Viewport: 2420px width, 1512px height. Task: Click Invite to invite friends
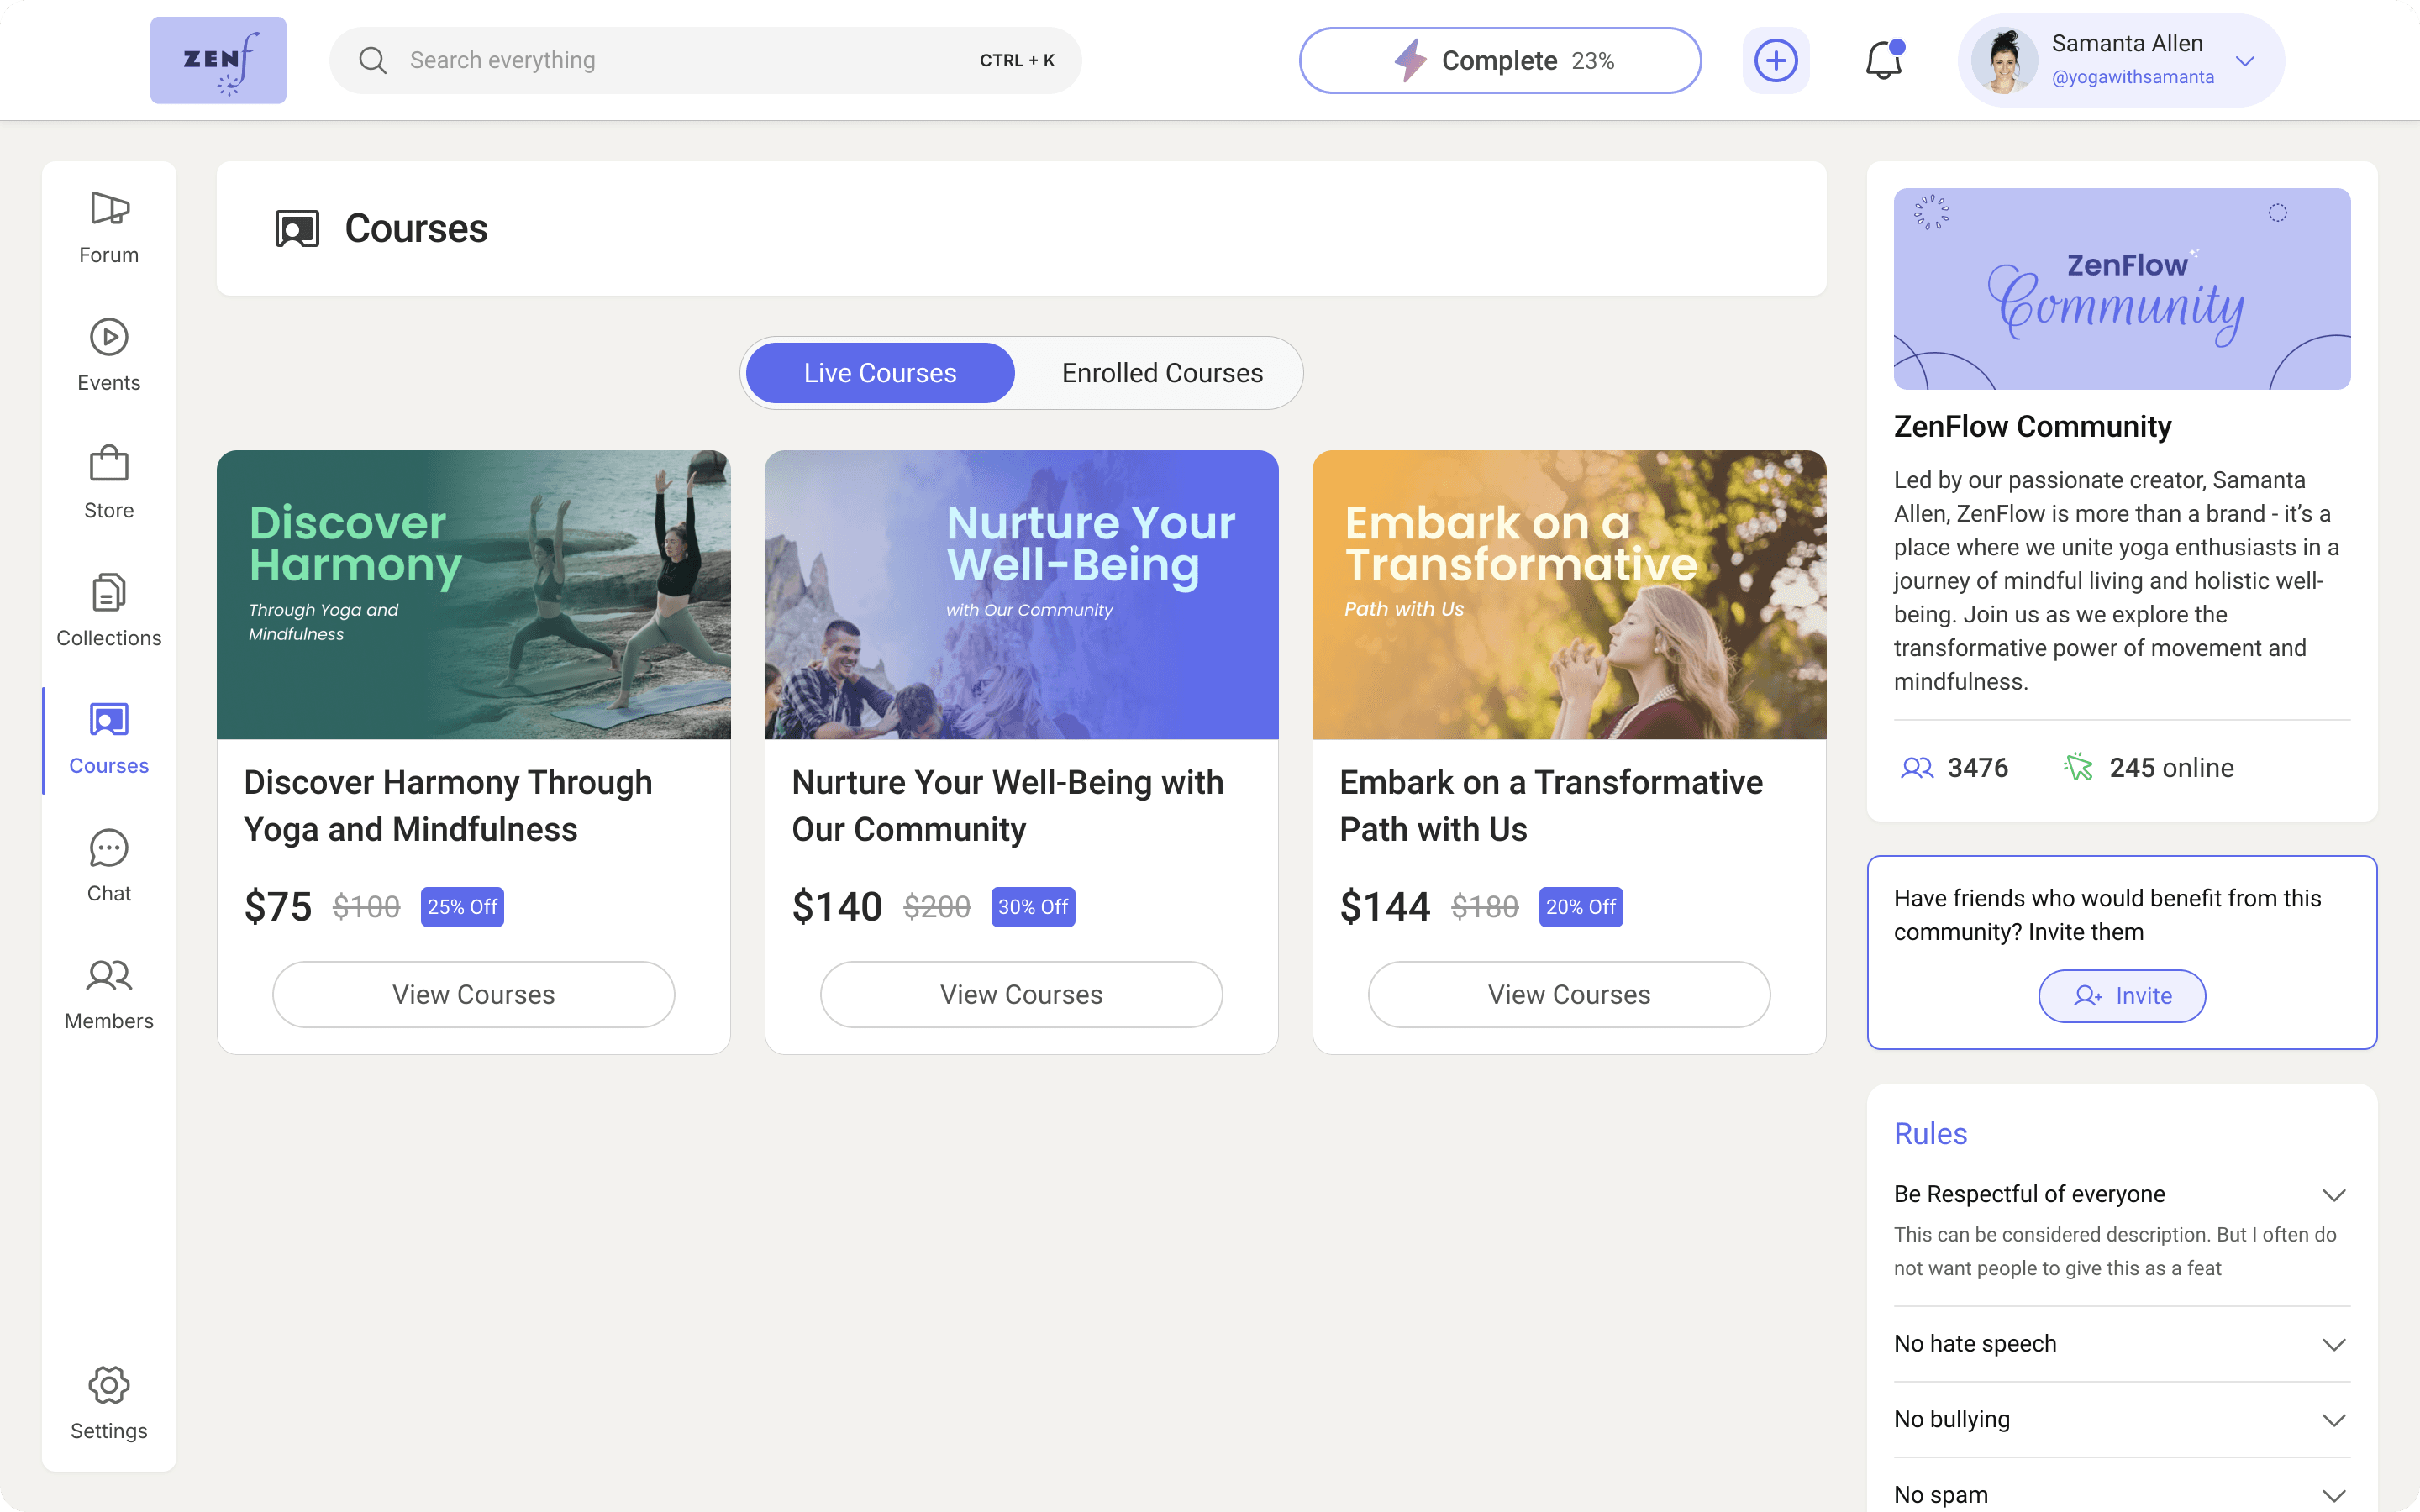tap(2121, 995)
